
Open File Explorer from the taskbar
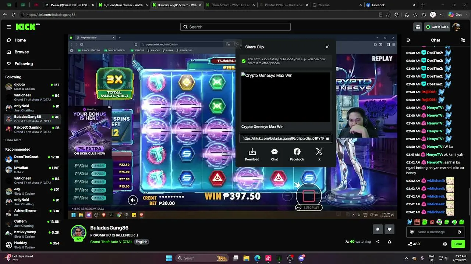247,258
